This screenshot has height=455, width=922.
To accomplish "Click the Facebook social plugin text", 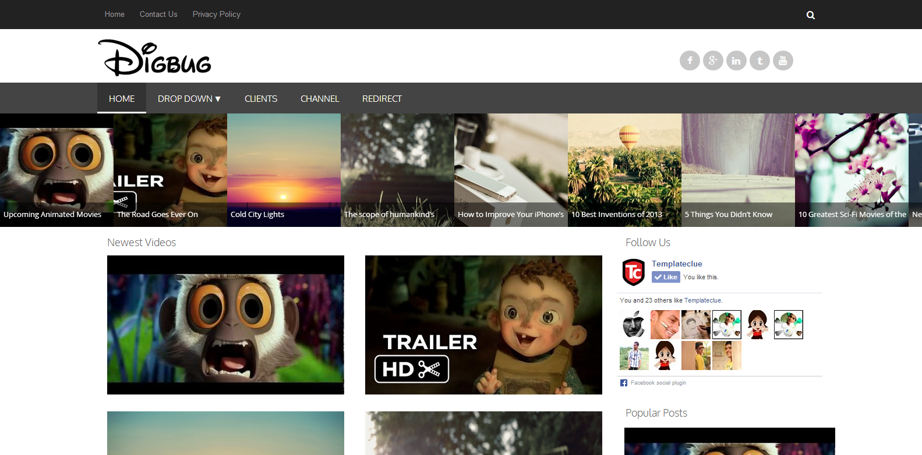I will tap(658, 383).
